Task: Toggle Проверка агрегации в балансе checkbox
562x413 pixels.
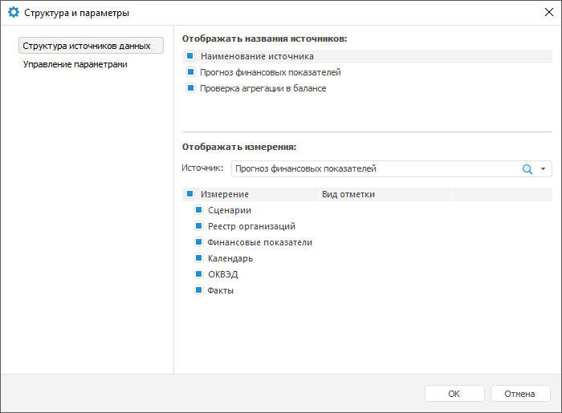Action: point(190,88)
